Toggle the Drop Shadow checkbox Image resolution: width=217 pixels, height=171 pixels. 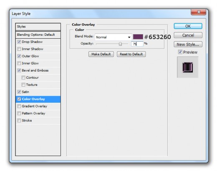19,42
